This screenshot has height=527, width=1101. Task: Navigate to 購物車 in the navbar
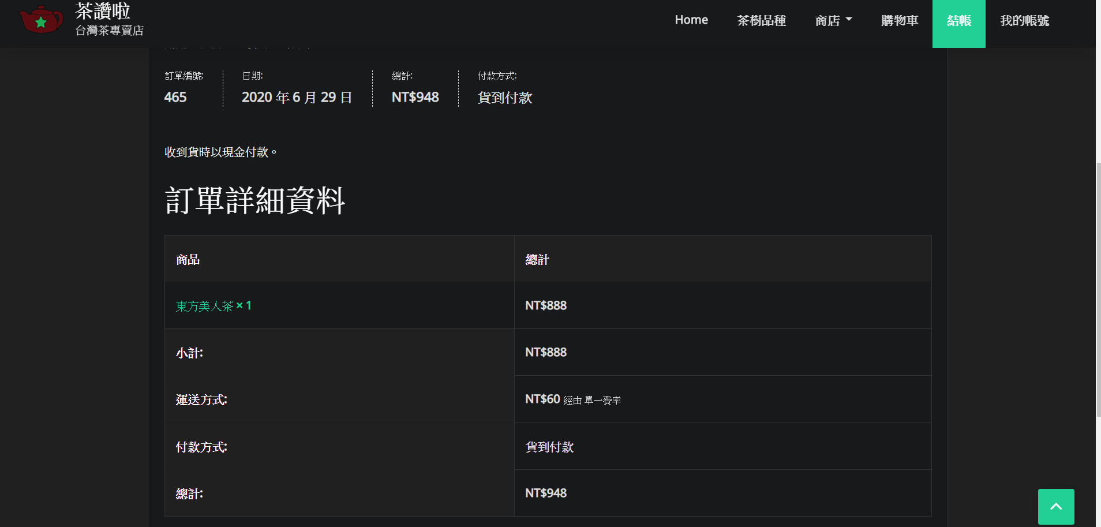click(899, 21)
